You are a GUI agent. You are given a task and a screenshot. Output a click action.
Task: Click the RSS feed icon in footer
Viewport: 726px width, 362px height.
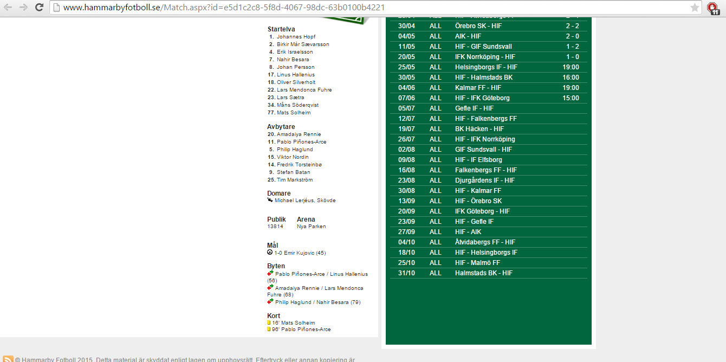tap(8, 359)
